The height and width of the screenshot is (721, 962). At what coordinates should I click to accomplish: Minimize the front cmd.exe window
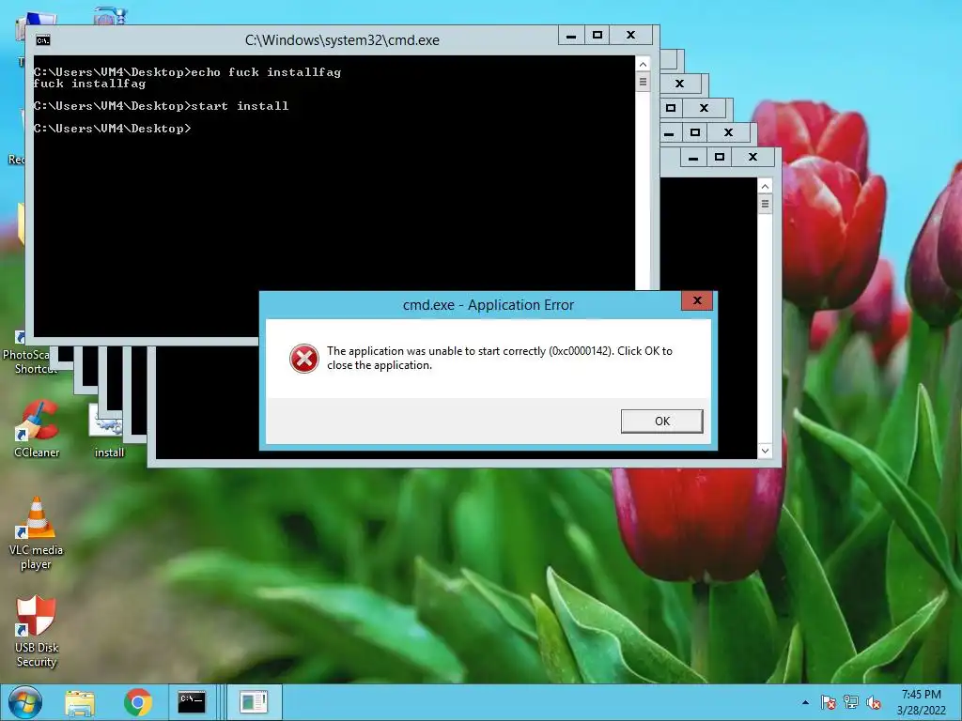tap(571, 36)
